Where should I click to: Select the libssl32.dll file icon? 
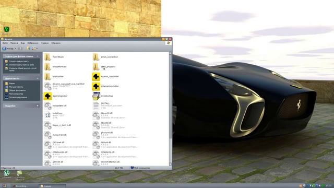coord(96,125)
